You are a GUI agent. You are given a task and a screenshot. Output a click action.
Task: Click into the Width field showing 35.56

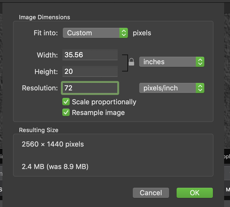pos(90,55)
